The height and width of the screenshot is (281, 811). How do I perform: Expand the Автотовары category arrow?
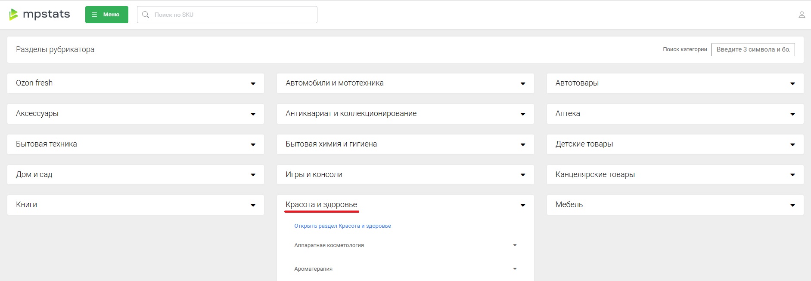[792, 84]
